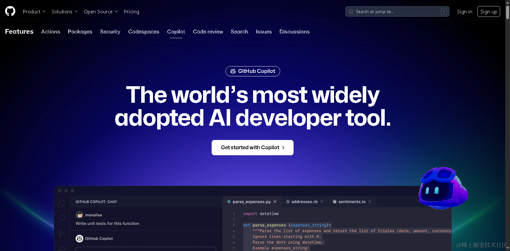510x251 pixels.
Task: Open the Issues features tab
Action: click(264, 31)
